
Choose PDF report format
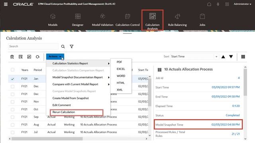[119, 62]
